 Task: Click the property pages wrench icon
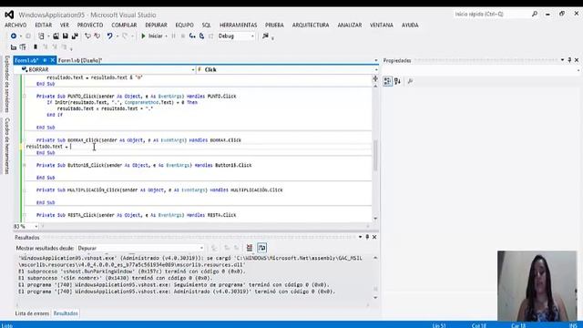pos(410,81)
